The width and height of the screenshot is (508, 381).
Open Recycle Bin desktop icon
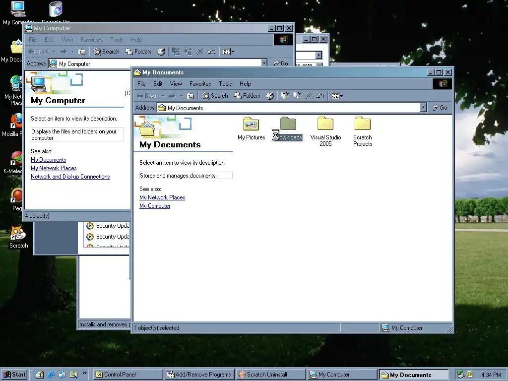click(x=56, y=13)
